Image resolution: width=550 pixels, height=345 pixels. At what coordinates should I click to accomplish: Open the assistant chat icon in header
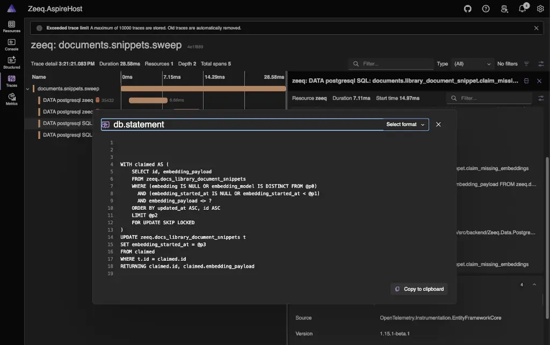pyautogui.click(x=504, y=9)
